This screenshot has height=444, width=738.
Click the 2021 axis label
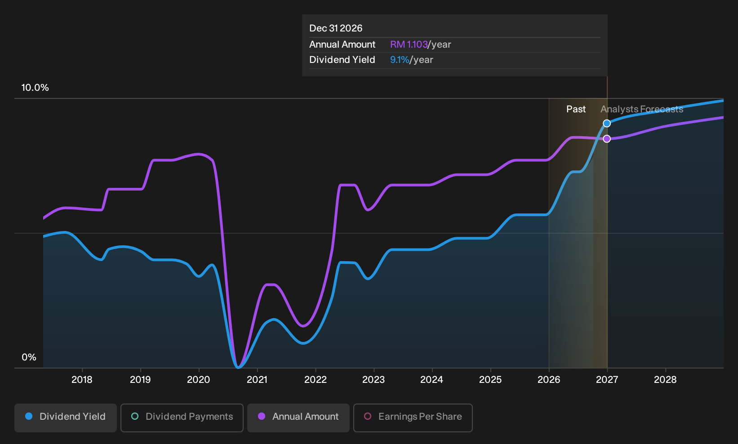click(x=257, y=380)
